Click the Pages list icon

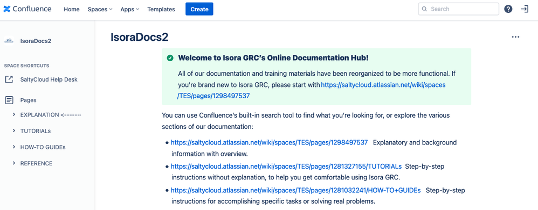9,100
